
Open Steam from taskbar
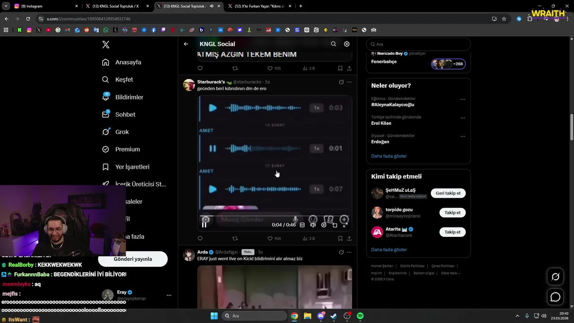(334, 316)
